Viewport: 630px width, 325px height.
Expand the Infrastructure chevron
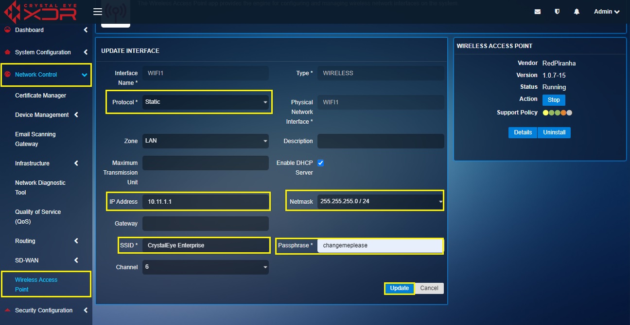click(x=76, y=163)
